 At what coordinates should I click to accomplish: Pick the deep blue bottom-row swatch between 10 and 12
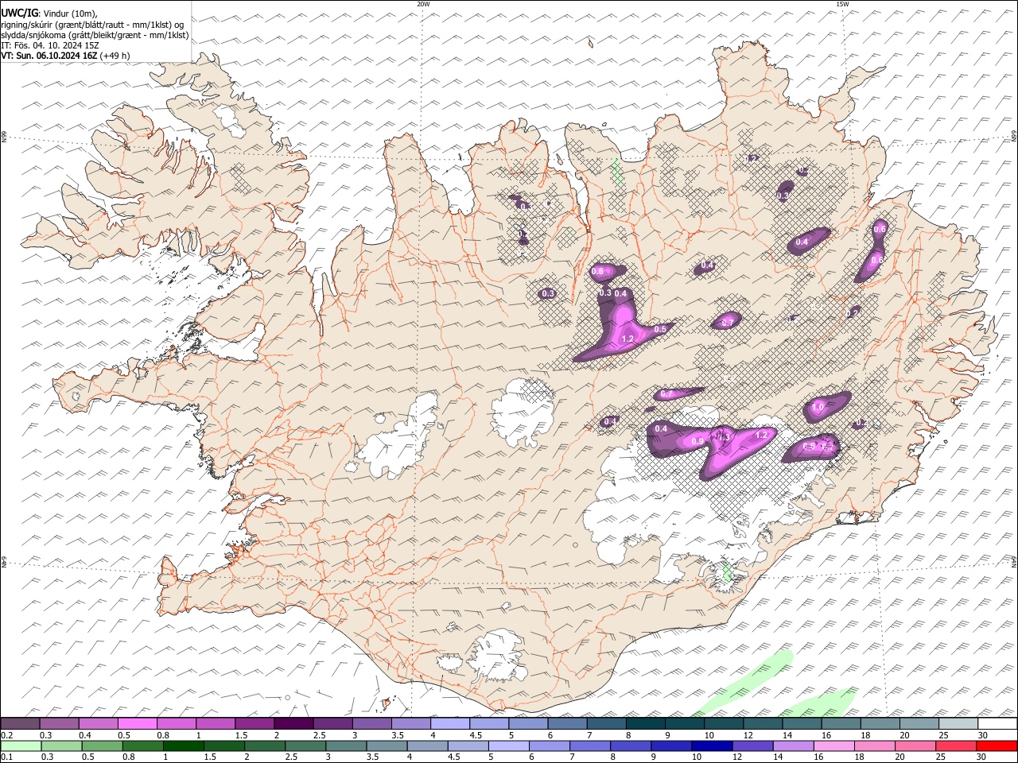(711, 746)
